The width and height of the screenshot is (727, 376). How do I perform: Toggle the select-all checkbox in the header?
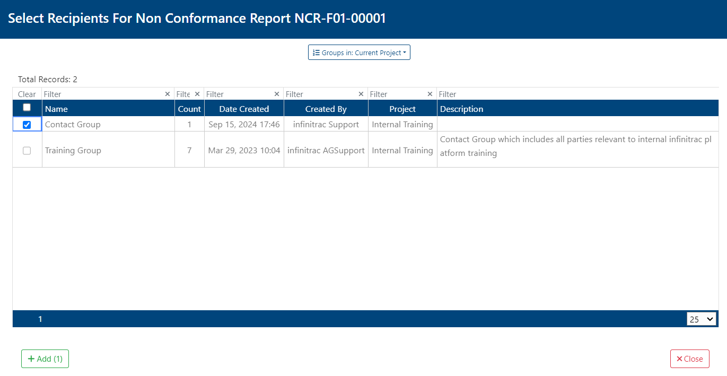pyautogui.click(x=27, y=107)
